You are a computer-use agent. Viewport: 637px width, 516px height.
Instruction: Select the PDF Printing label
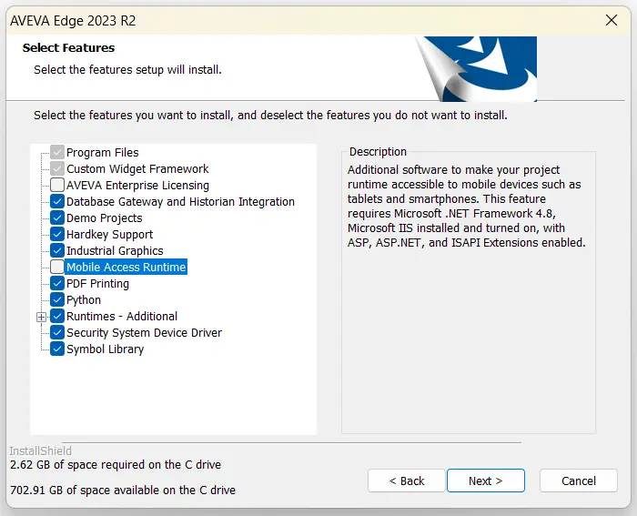click(x=97, y=284)
